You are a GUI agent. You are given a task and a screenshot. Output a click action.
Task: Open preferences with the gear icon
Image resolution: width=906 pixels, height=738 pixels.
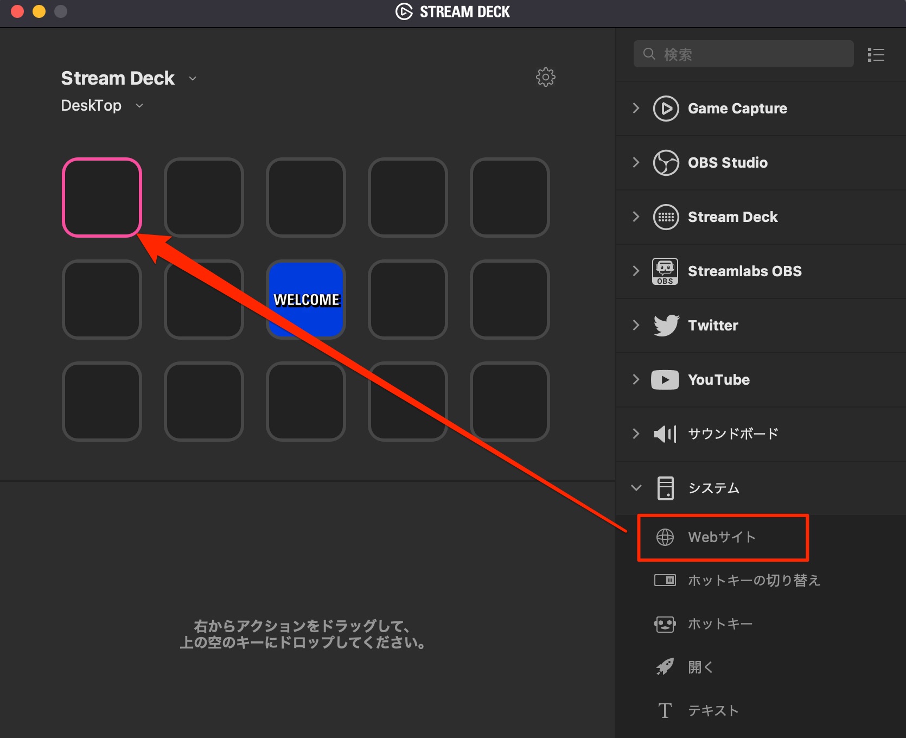tap(546, 77)
